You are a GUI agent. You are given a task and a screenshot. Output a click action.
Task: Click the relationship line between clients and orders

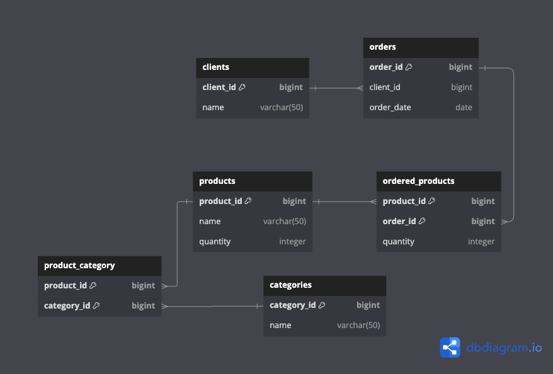point(336,88)
